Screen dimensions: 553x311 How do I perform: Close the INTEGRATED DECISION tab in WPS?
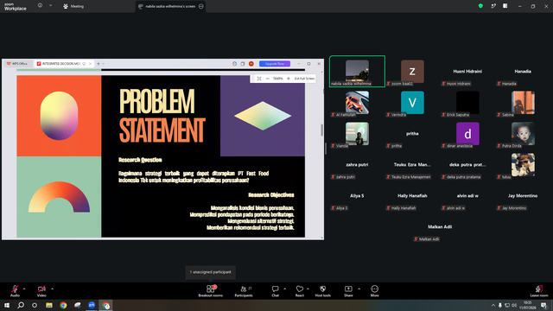(x=90, y=64)
